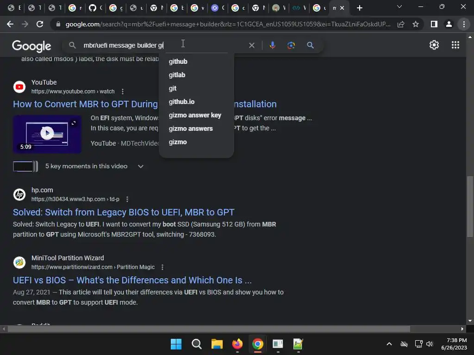This screenshot has width=474, height=355.
Task: Open the Google apps grid
Action: [x=455, y=45]
